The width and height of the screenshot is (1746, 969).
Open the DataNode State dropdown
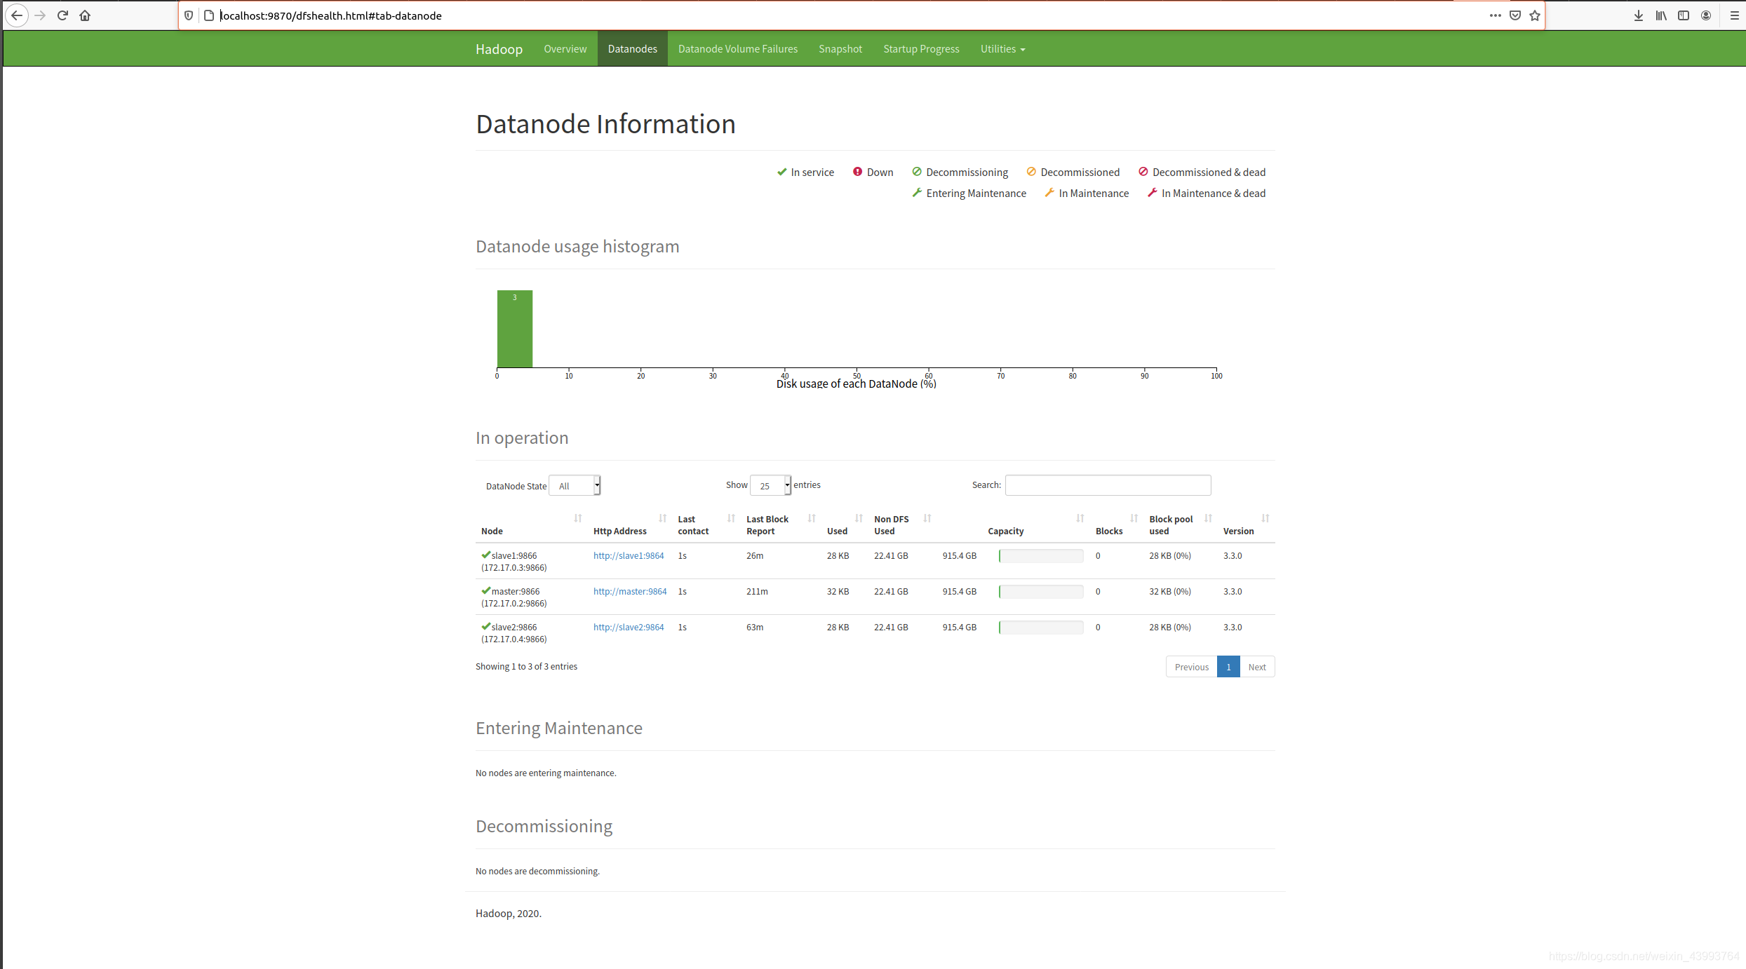click(575, 485)
